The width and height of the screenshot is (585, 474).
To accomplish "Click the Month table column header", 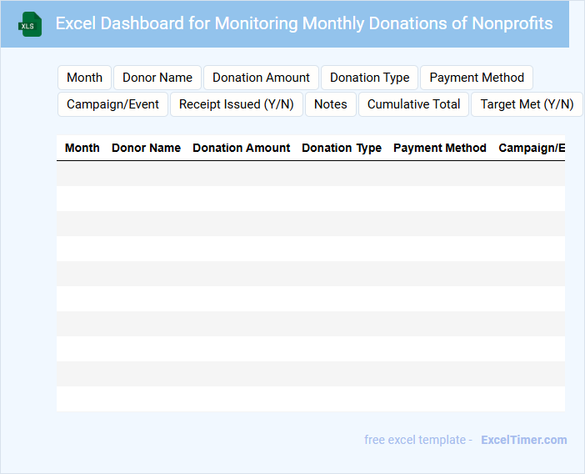I will 82,148.
